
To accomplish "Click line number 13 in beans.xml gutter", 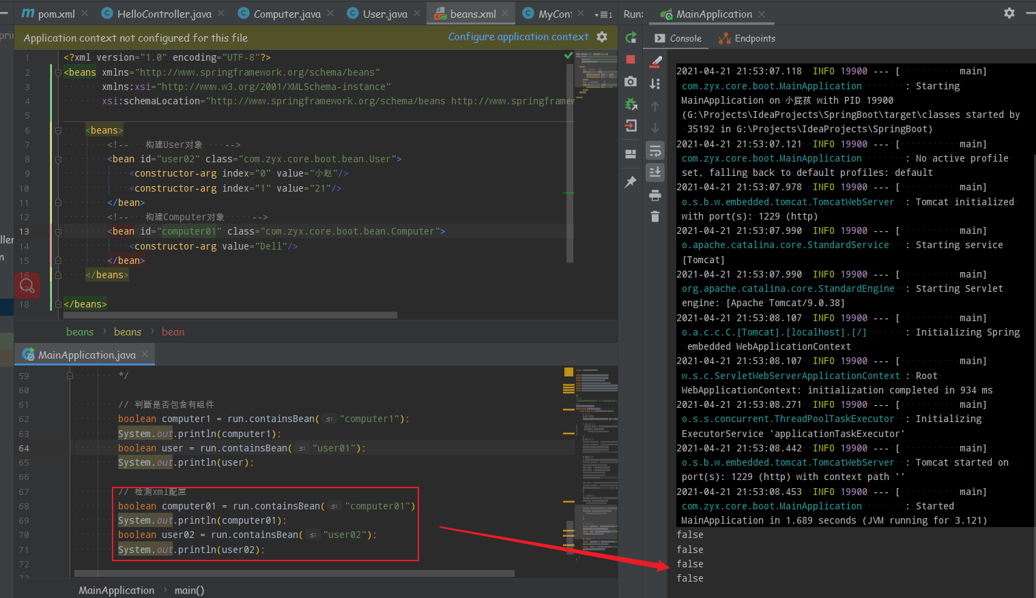I will pyautogui.click(x=24, y=232).
